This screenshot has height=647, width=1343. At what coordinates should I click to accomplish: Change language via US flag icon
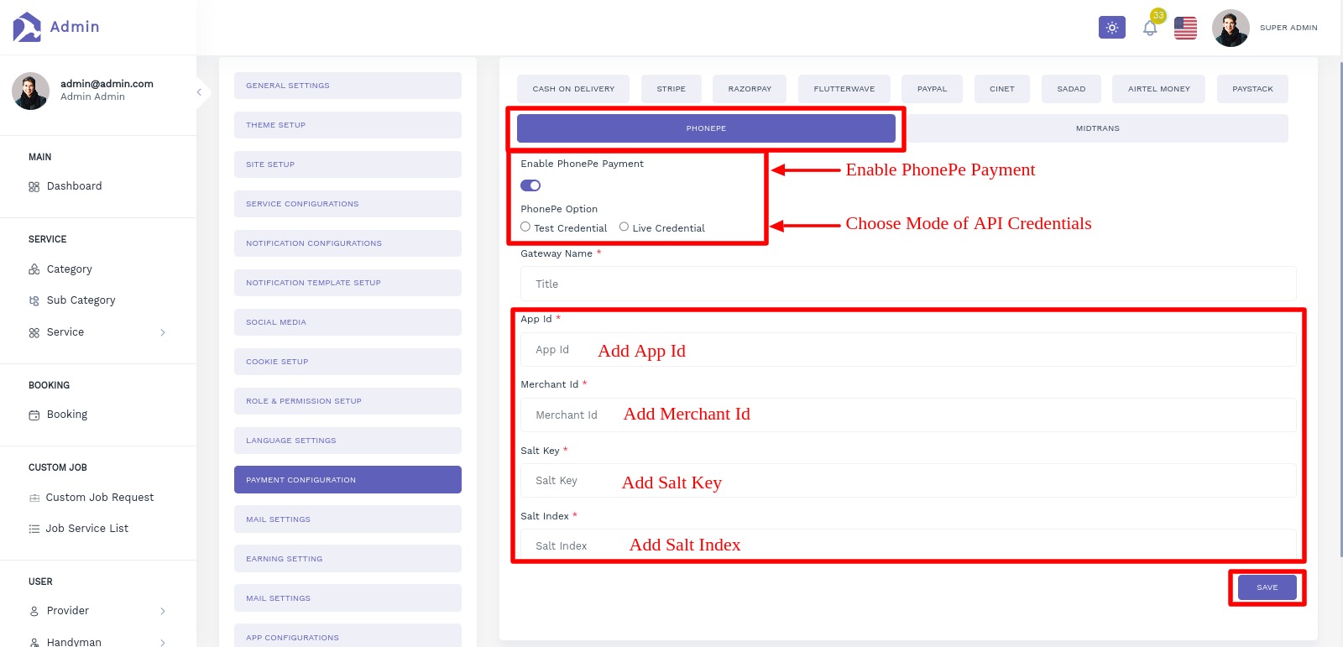[x=1185, y=28]
